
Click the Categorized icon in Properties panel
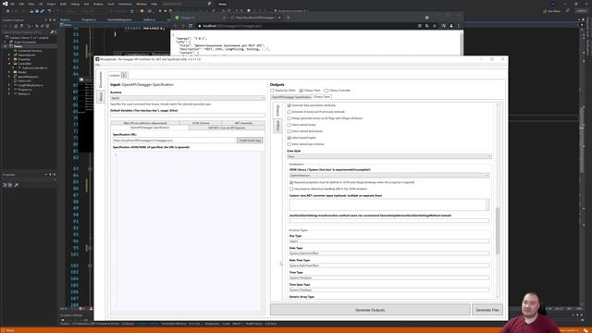point(5,185)
